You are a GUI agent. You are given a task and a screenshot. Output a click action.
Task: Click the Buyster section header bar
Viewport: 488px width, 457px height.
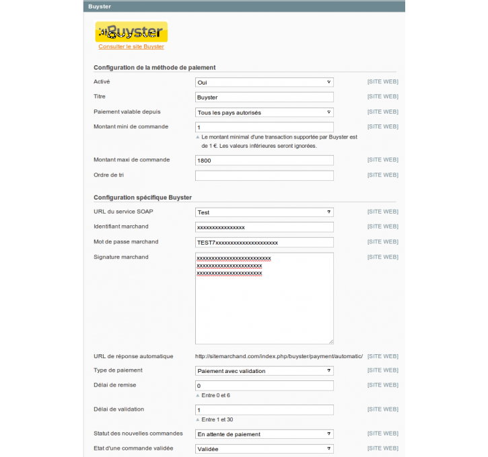tap(244, 7)
